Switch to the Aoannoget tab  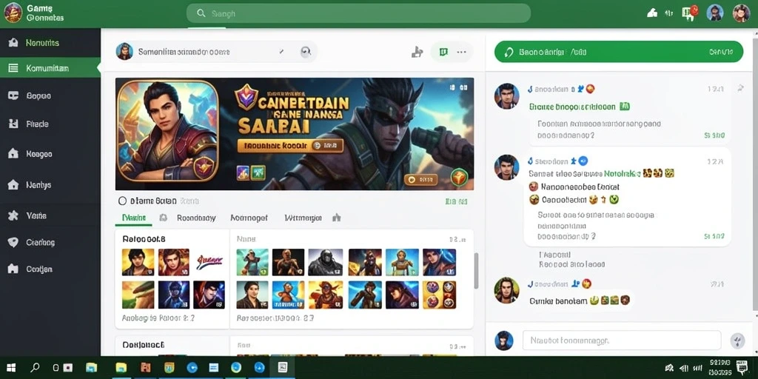(249, 218)
